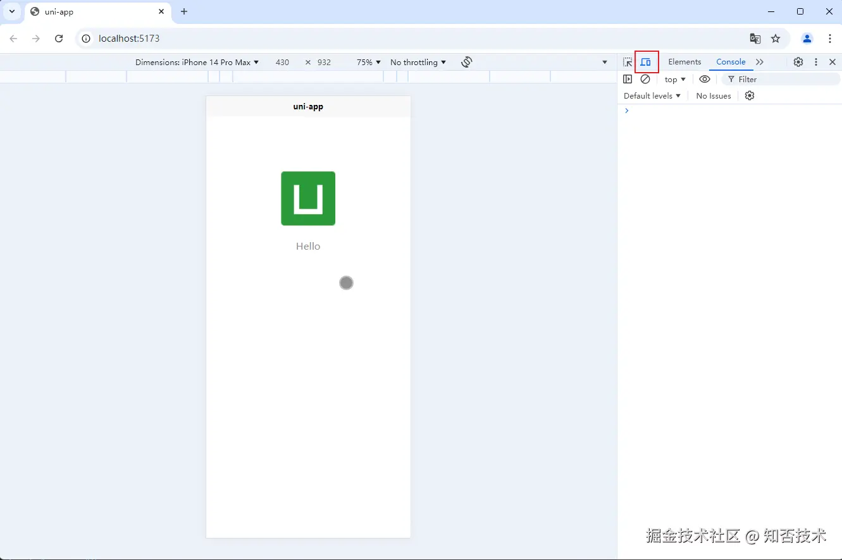Select the height field showing 932
Viewport: 842px width, 560px height.
pos(324,62)
